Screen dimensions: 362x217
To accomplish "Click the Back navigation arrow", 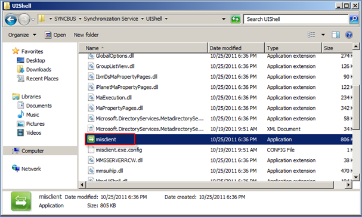I will click(x=11, y=20).
